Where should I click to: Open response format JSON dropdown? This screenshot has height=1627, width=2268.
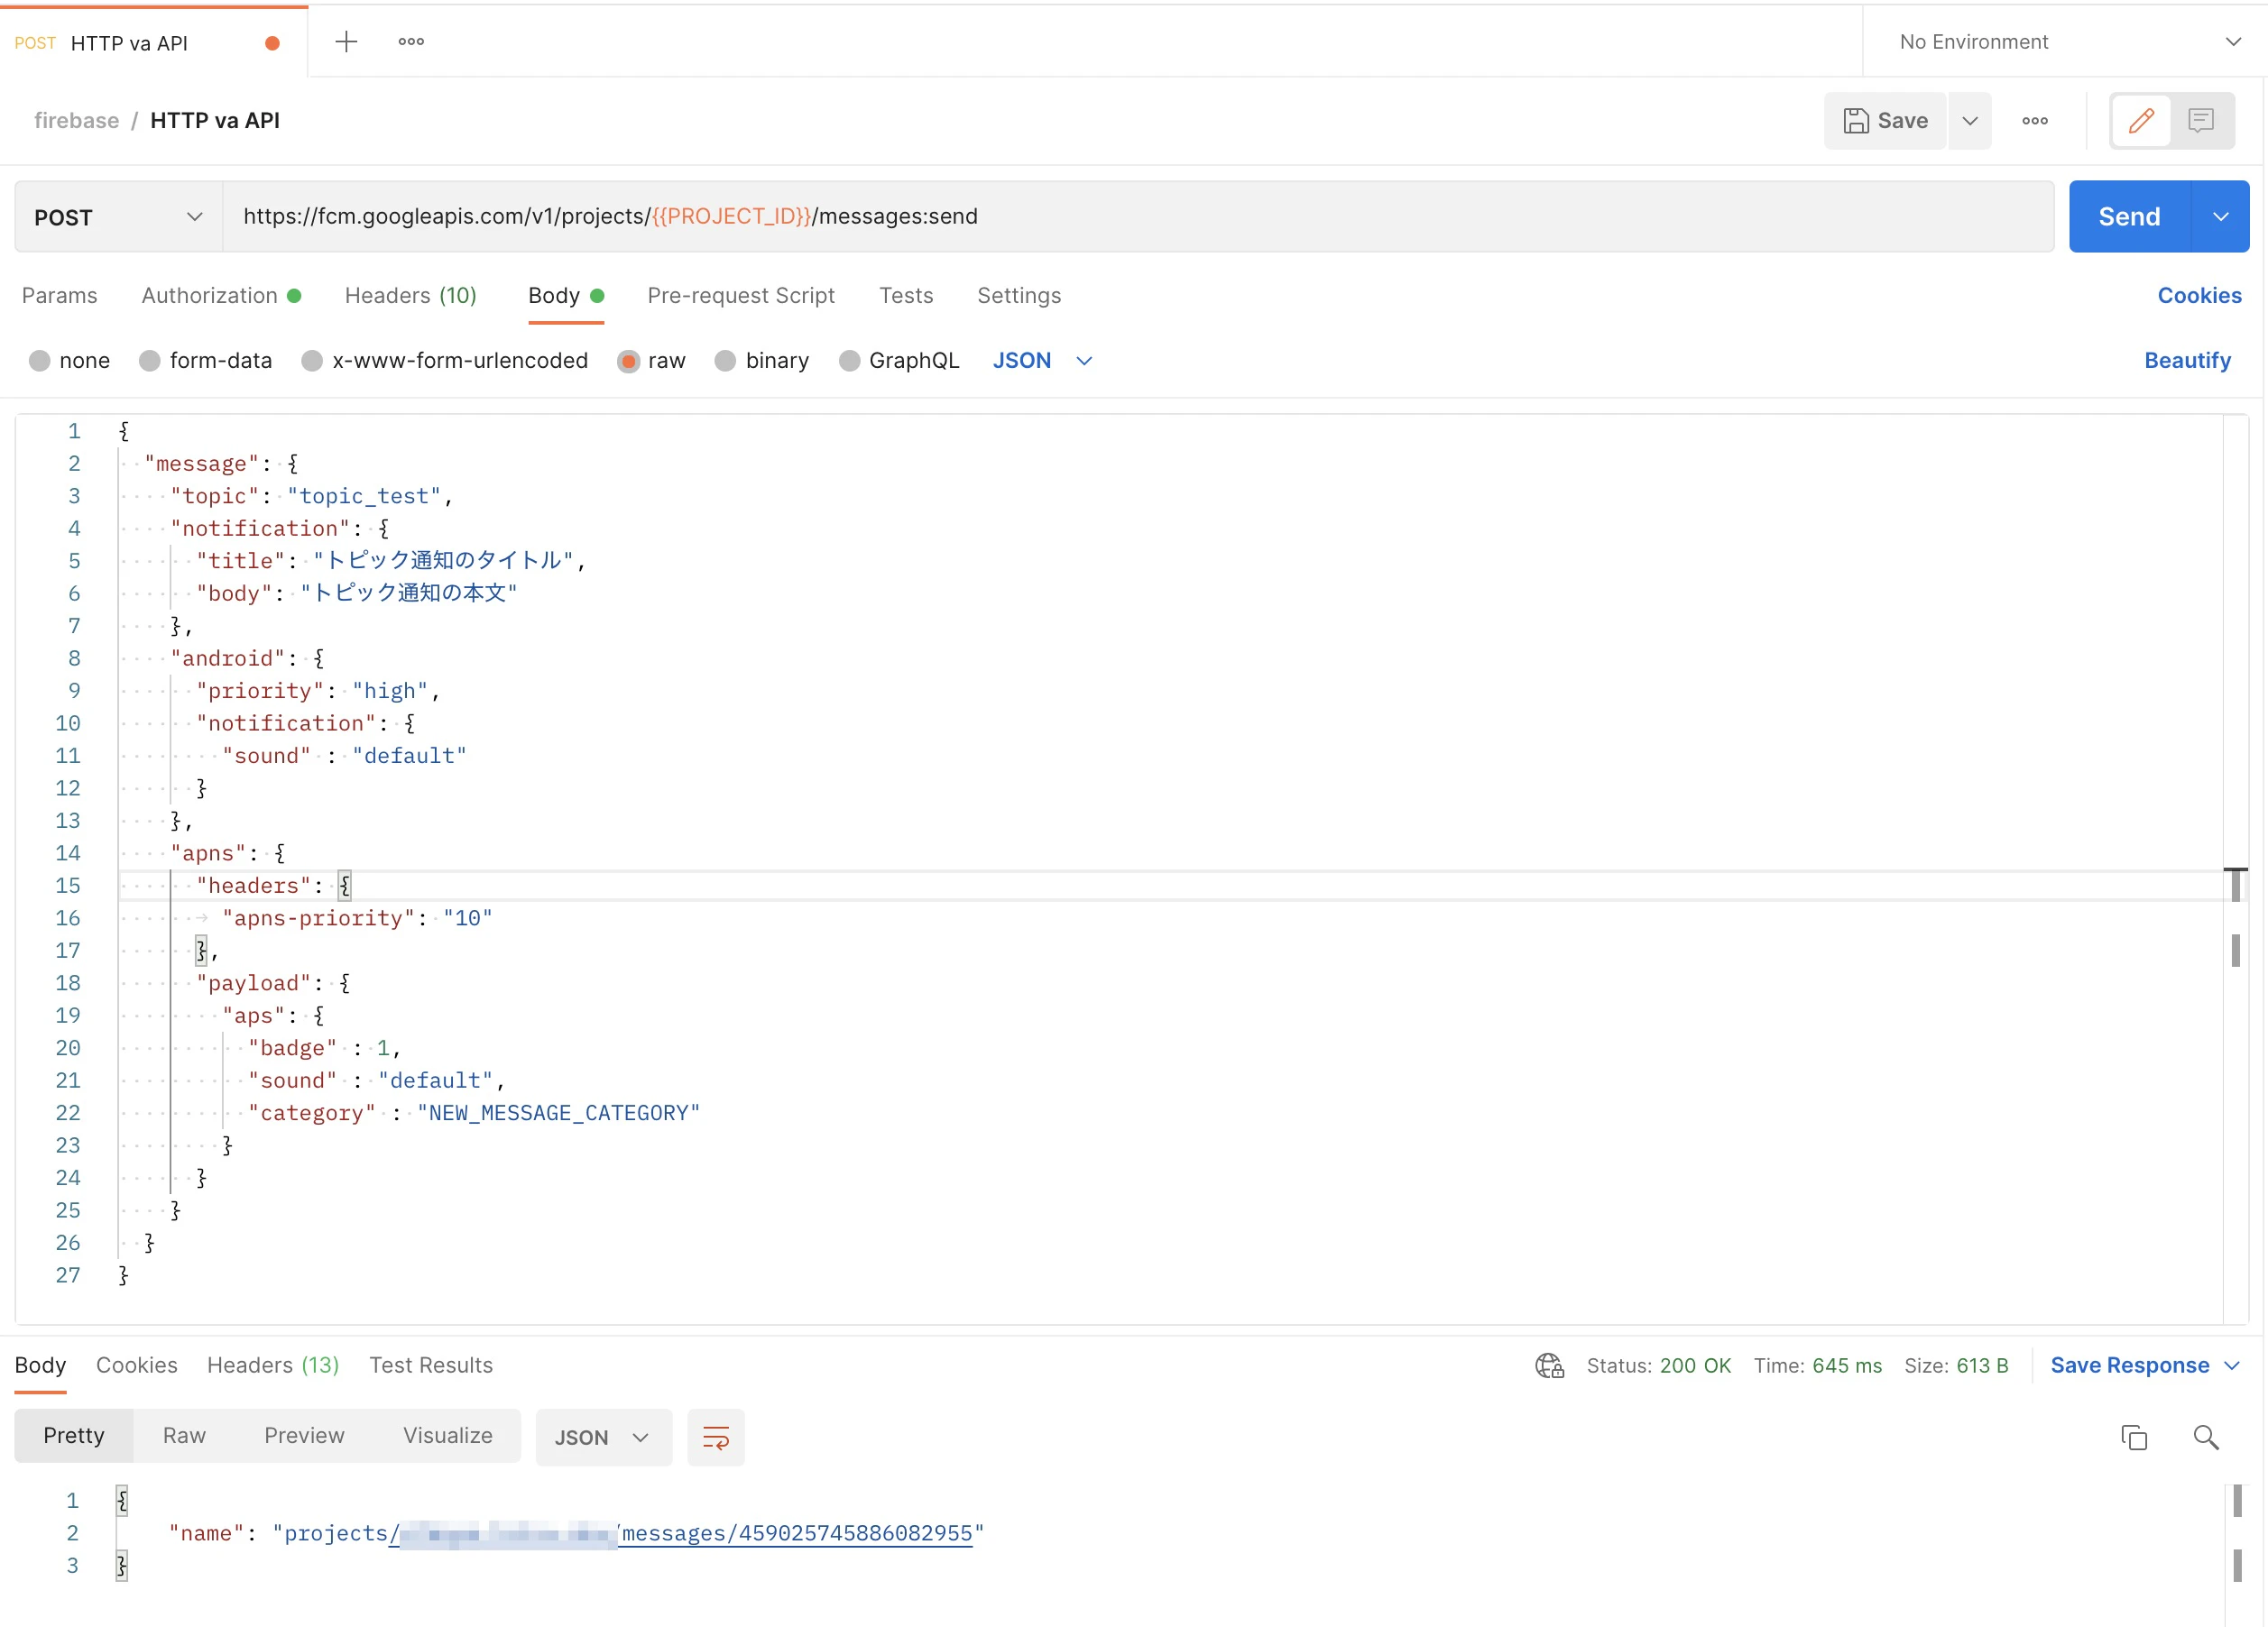(603, 1437)
